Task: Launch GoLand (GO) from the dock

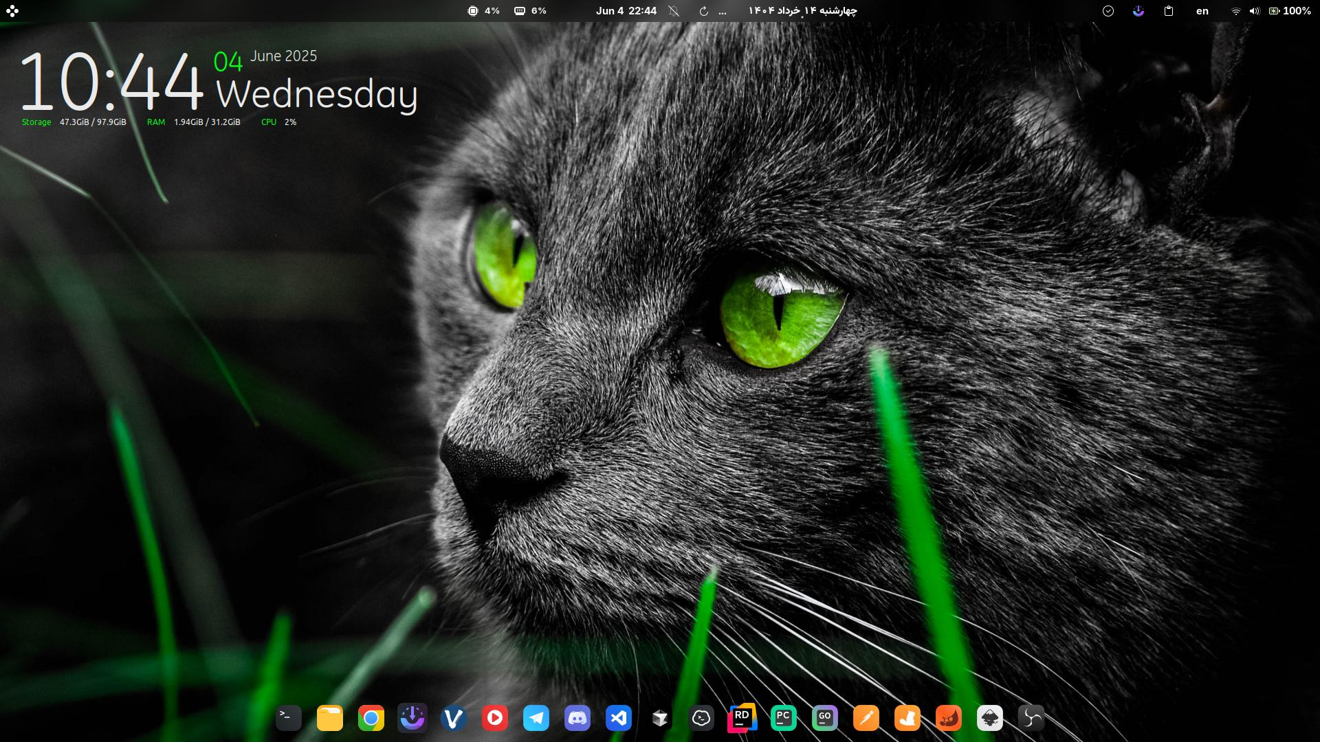Action: coord(825,718)
